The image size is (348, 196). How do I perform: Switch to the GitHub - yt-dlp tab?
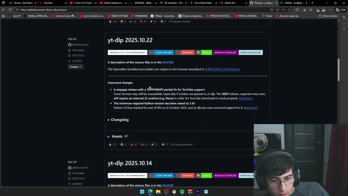pyautogui.click(x=294, y=3)
